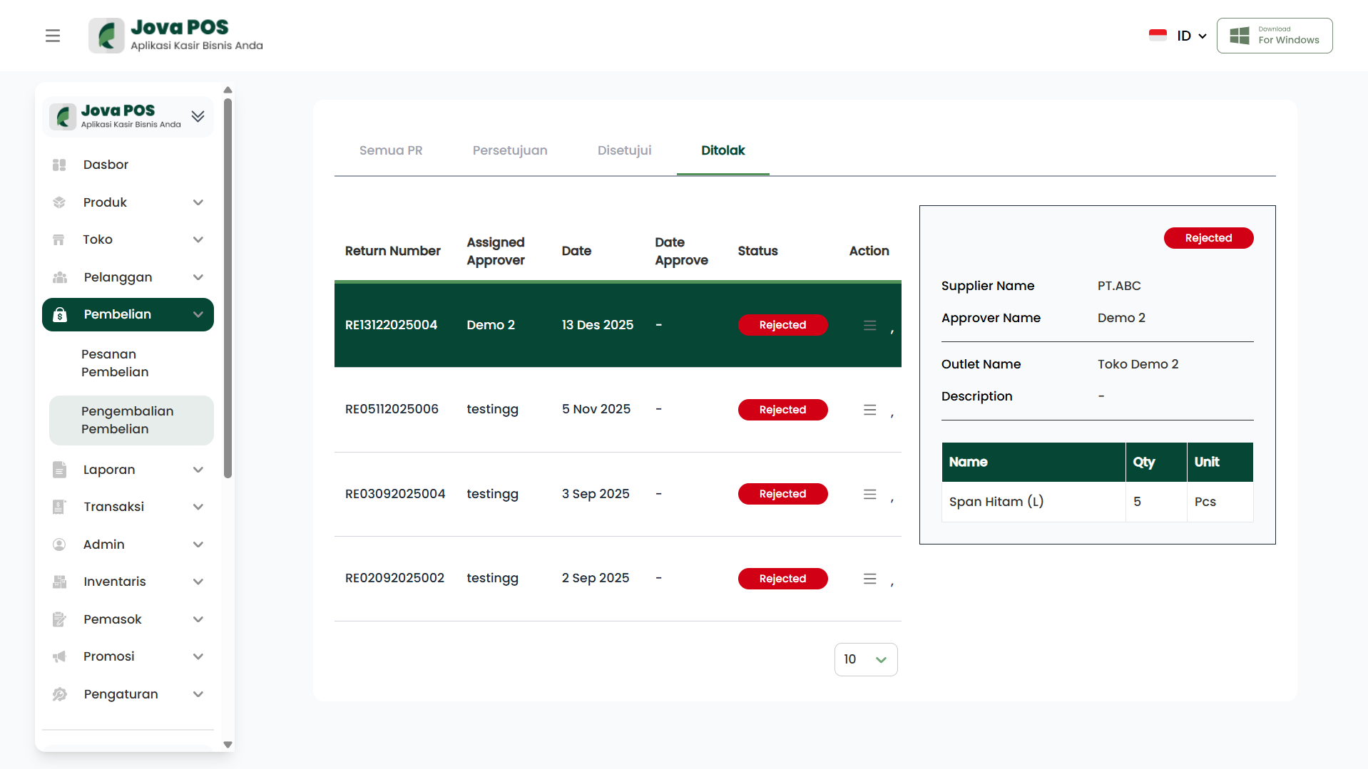Click the Laporan report document icon
Screen dimensions: 1368x769
[59, 470]
